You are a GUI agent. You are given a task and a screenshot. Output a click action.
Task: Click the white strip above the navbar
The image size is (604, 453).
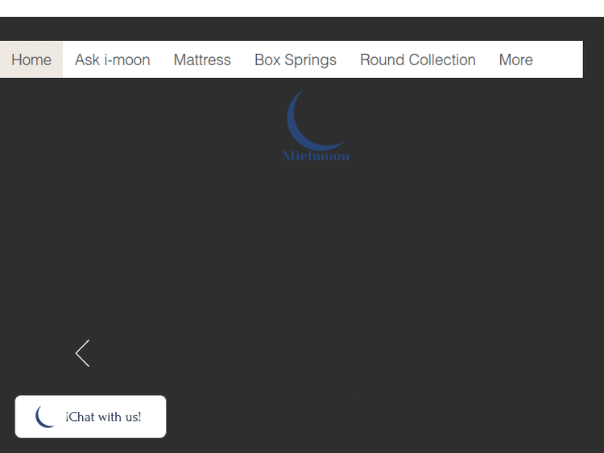click(x=302, y=8)
